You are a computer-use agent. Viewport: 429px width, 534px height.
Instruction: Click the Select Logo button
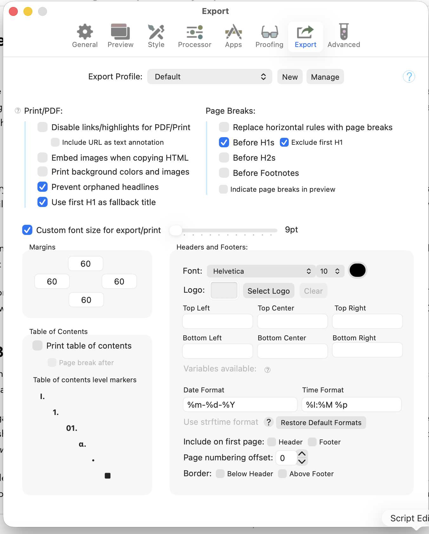point(269,291)
